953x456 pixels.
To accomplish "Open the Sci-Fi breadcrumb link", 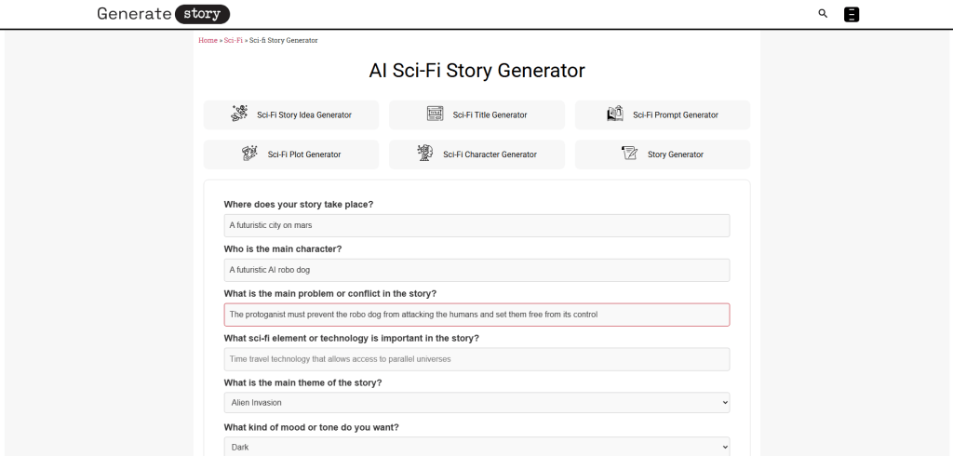I will coord(233,41).
